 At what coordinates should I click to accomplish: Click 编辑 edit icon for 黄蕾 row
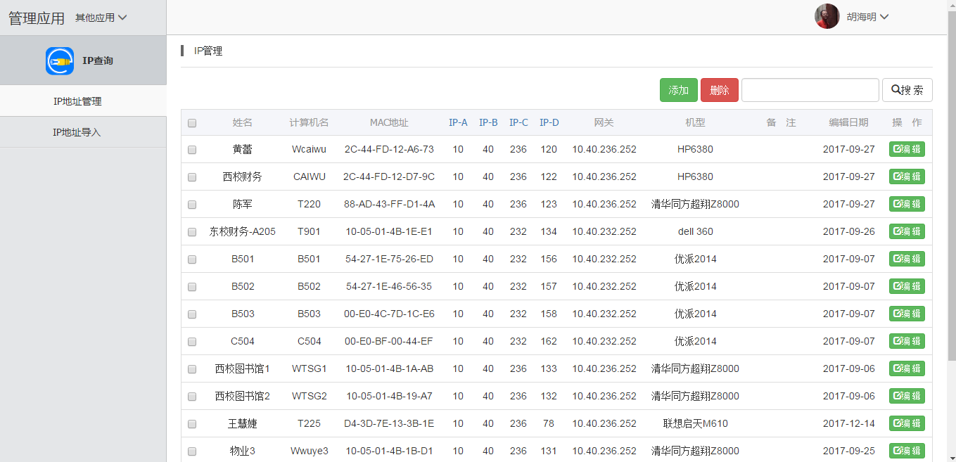click(907, 149)
